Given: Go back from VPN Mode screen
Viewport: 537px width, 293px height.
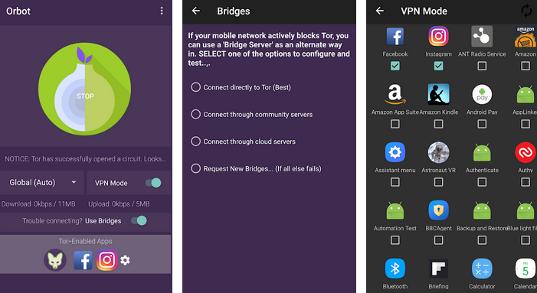Looking at the screenshot, I should (379, 11).
